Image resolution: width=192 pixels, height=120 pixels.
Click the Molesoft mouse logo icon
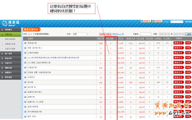(x=5, y=23)
